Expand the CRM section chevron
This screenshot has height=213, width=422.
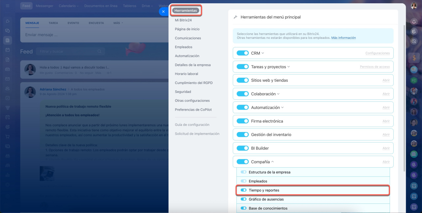click(x=263, y=53)
